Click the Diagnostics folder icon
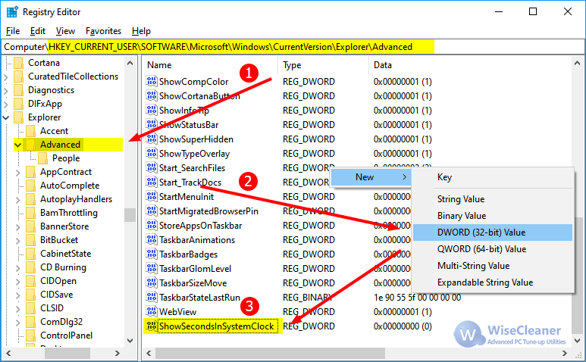 (19, 90)
